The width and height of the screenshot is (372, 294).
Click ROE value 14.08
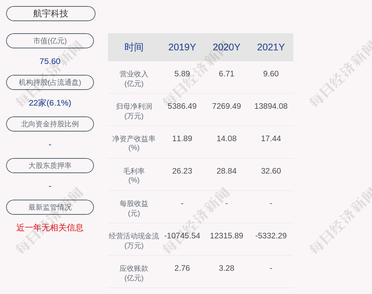click(x=226, y=138)
